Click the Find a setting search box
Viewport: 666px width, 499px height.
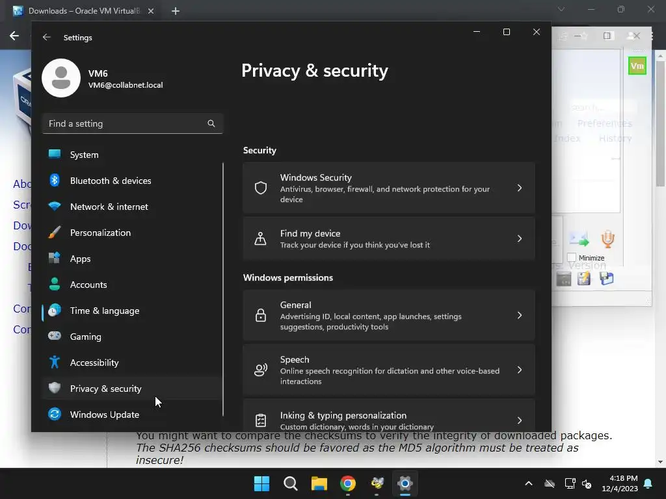pyautogui.click(x=133, y=123)
